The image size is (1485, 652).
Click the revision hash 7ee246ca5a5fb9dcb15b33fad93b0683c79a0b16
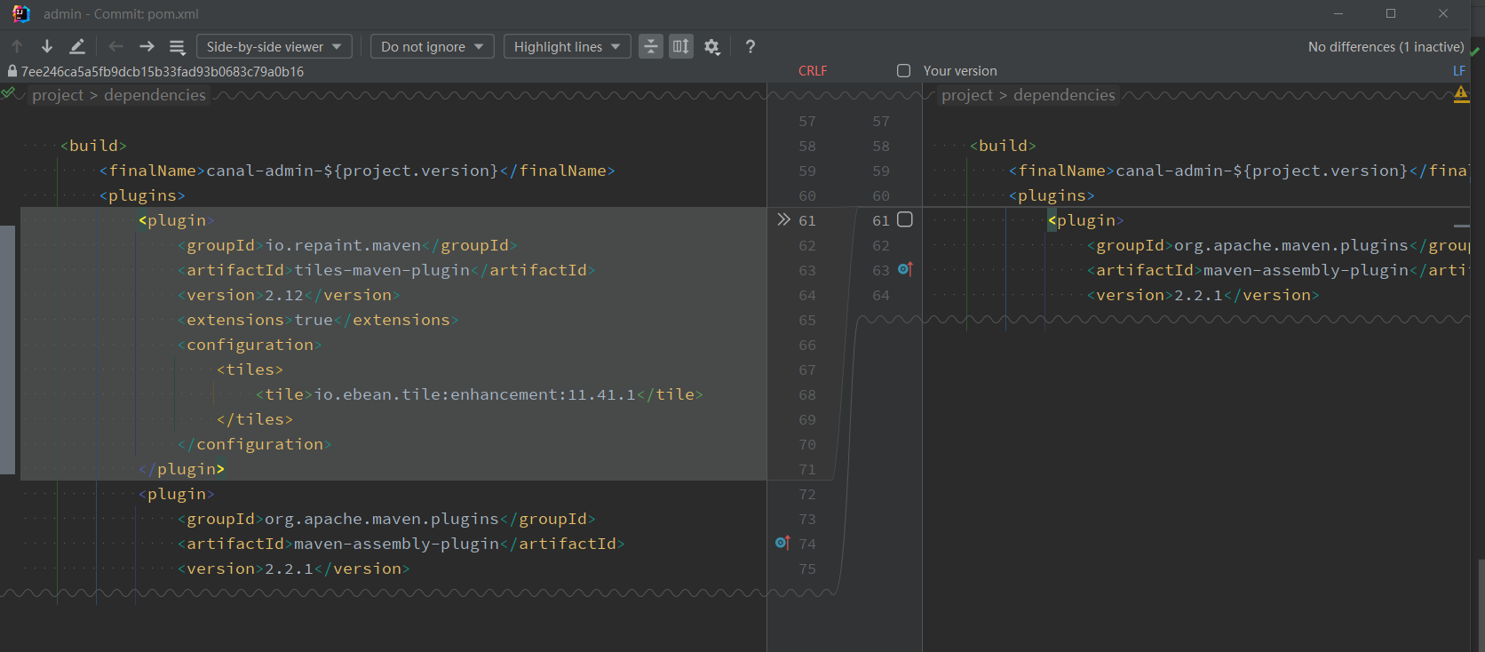pyautogui.click(x=163, y=71)
